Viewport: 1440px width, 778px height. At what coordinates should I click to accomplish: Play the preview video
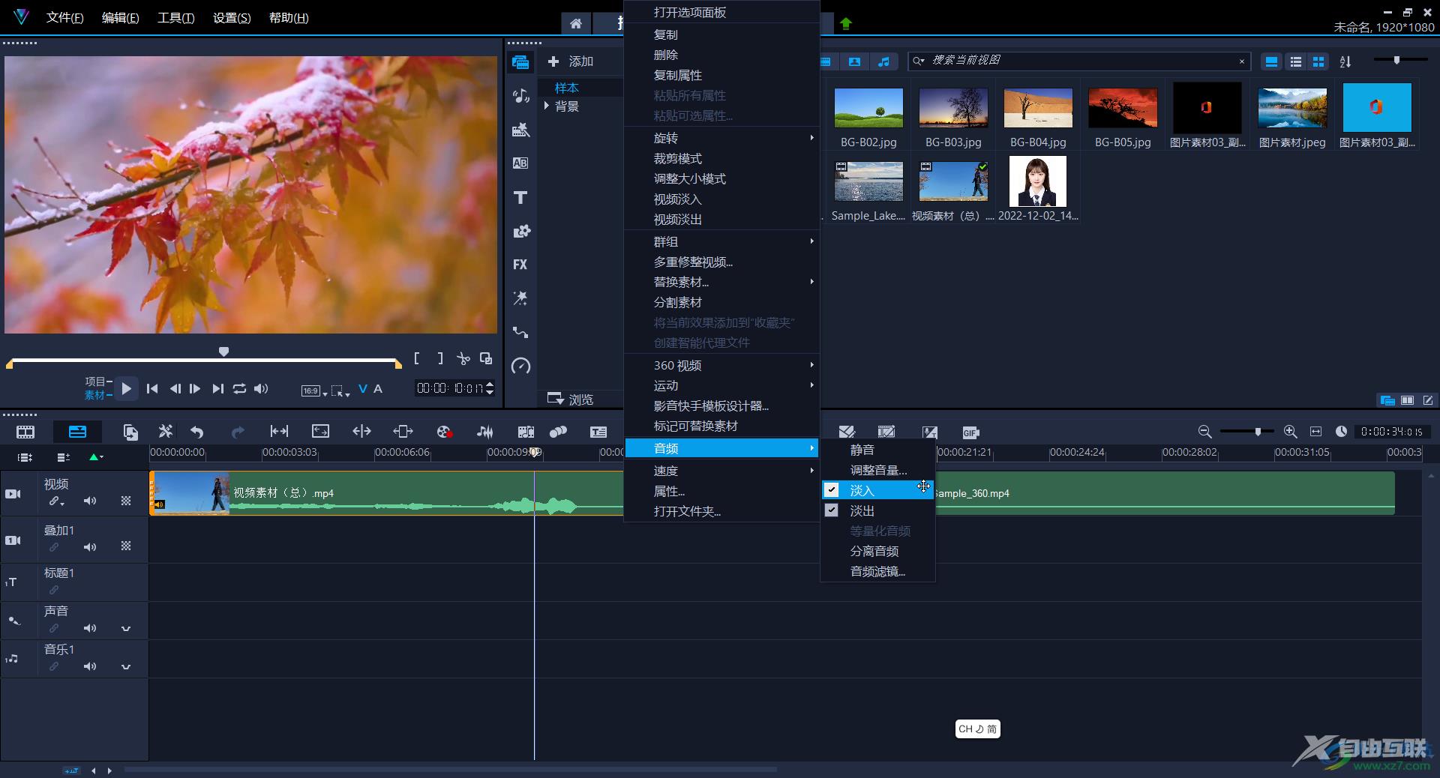[x=126, y=388]
